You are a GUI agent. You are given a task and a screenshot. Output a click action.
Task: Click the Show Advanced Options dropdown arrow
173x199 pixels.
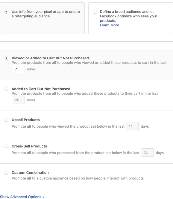44,197
